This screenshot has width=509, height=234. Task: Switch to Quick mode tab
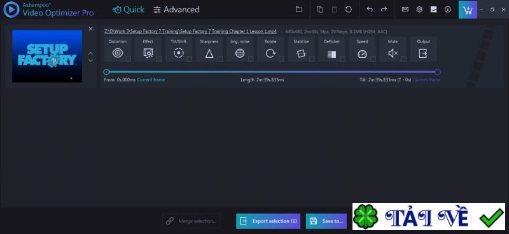coord(129,10)
